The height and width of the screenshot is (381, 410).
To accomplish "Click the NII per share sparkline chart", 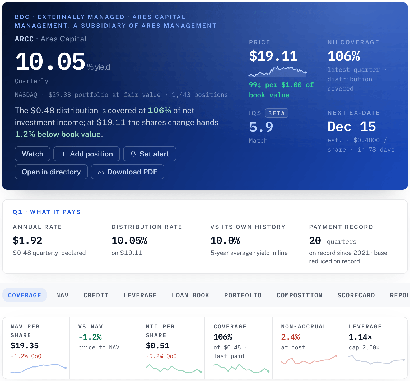I will click(174, 368).
